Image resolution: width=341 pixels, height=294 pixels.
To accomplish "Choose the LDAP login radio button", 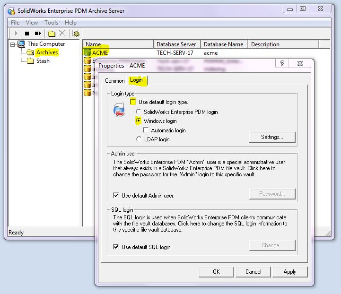I will point(139,139).
